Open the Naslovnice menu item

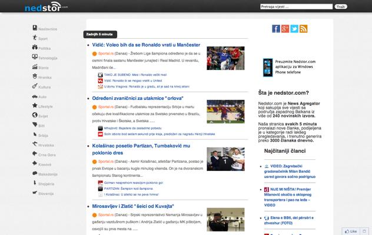tap(47, 29)
